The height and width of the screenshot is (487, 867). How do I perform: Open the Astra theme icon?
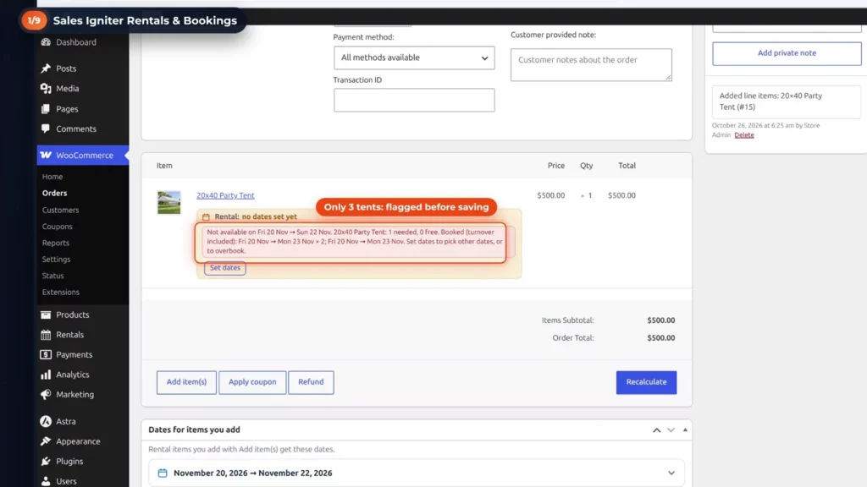click(46, 421)
